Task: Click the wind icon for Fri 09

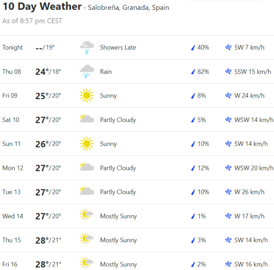Action: (x=228, y=95)
